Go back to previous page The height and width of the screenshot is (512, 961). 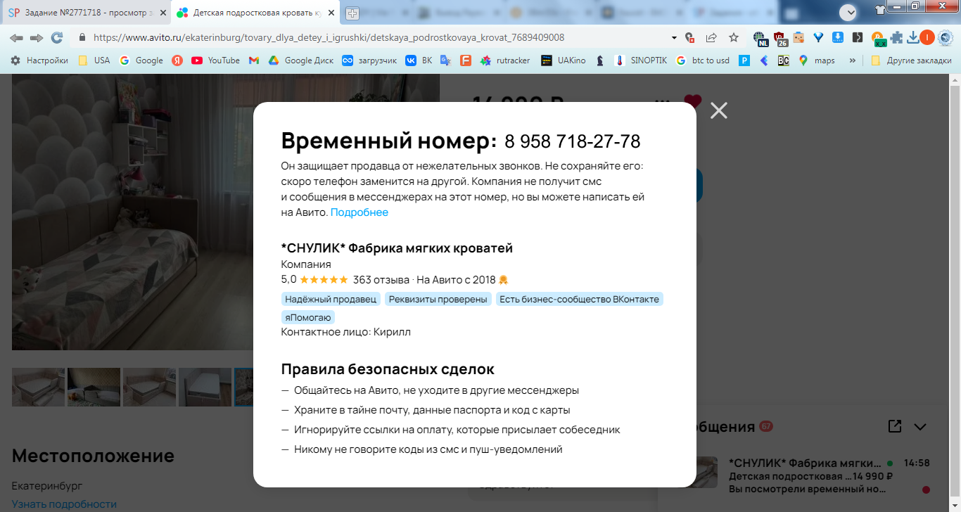16,37
